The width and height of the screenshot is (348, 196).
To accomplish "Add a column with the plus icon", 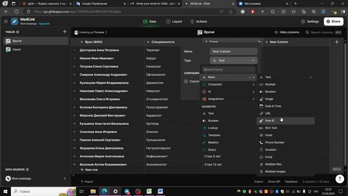I will point(337,42).
